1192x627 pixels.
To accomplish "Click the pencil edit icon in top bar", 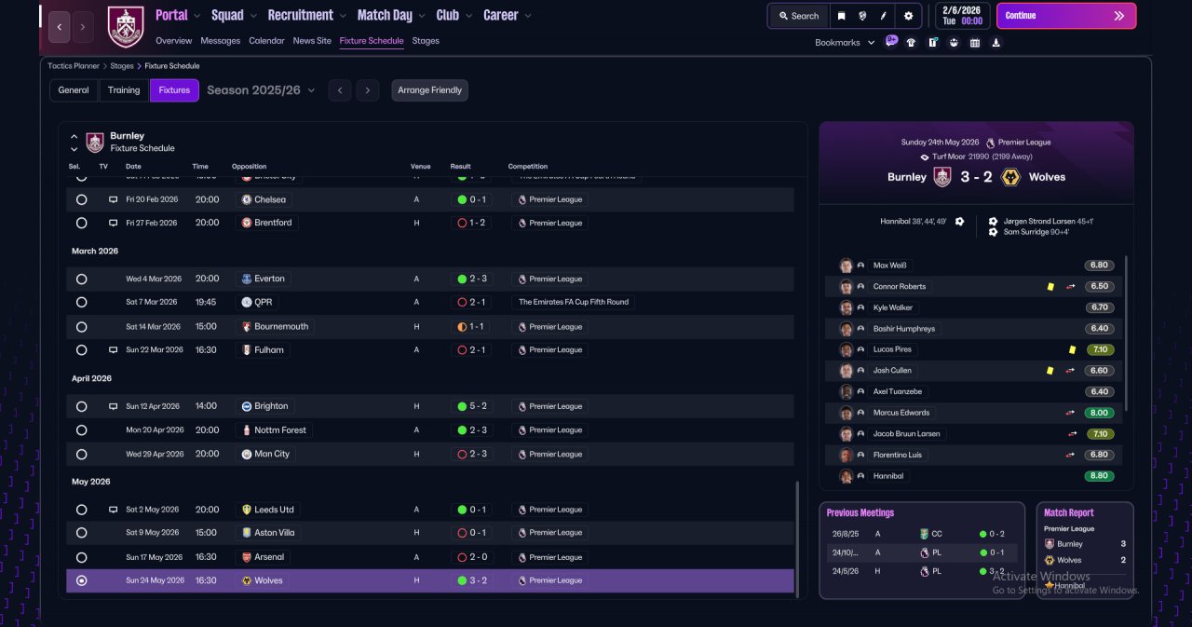I will (884, 16).
